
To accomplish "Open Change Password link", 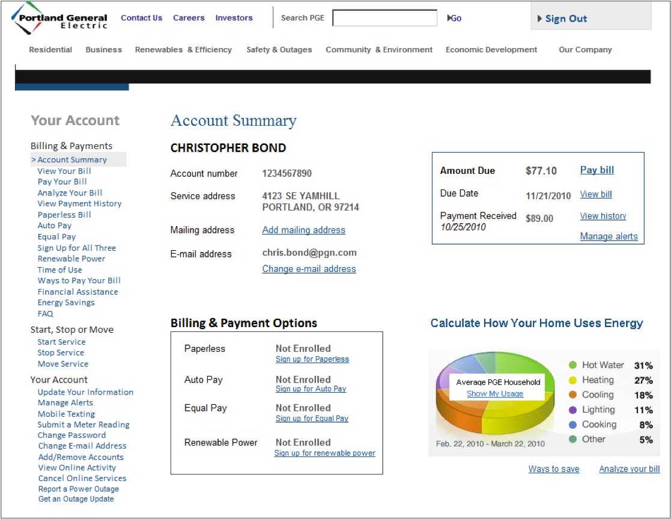I will (71, 435).
